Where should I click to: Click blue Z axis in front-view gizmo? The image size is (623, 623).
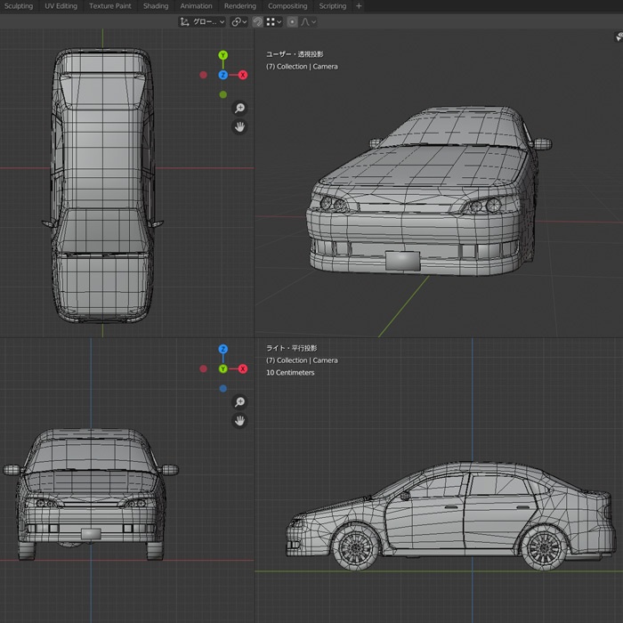[222, 349]
